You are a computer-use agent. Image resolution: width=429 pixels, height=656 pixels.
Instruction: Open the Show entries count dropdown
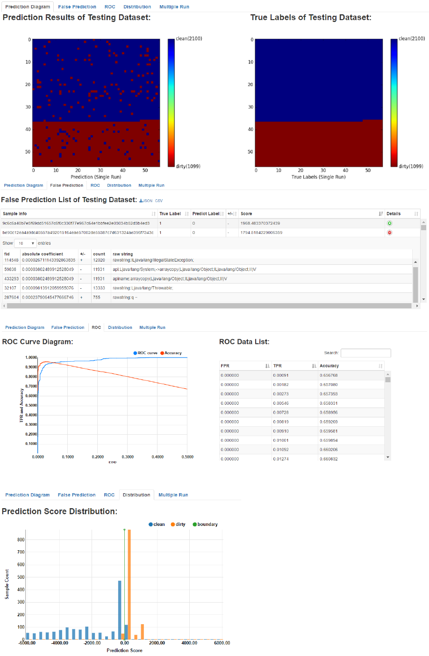[25, 243]
